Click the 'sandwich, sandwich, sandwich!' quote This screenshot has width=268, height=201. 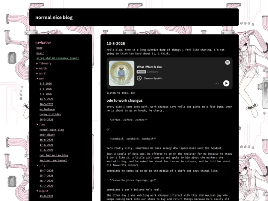point(133,139)
